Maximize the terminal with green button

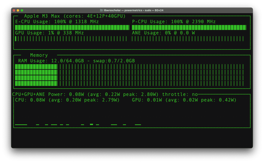(22, 11)
